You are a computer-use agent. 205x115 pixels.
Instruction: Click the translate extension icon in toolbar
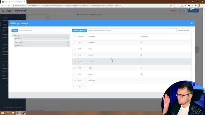pos(185,6)
